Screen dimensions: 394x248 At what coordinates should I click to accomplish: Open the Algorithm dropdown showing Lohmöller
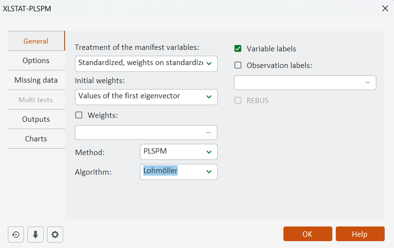click(209, 171)
